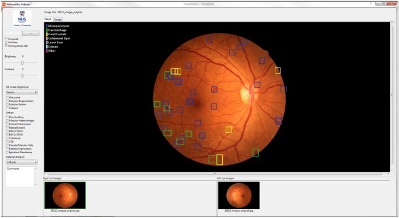The height and width of the screenshot is (218, 399).
Task: Uncheck the Retinopathies (42) checkbox
Action: click(6, 46)
